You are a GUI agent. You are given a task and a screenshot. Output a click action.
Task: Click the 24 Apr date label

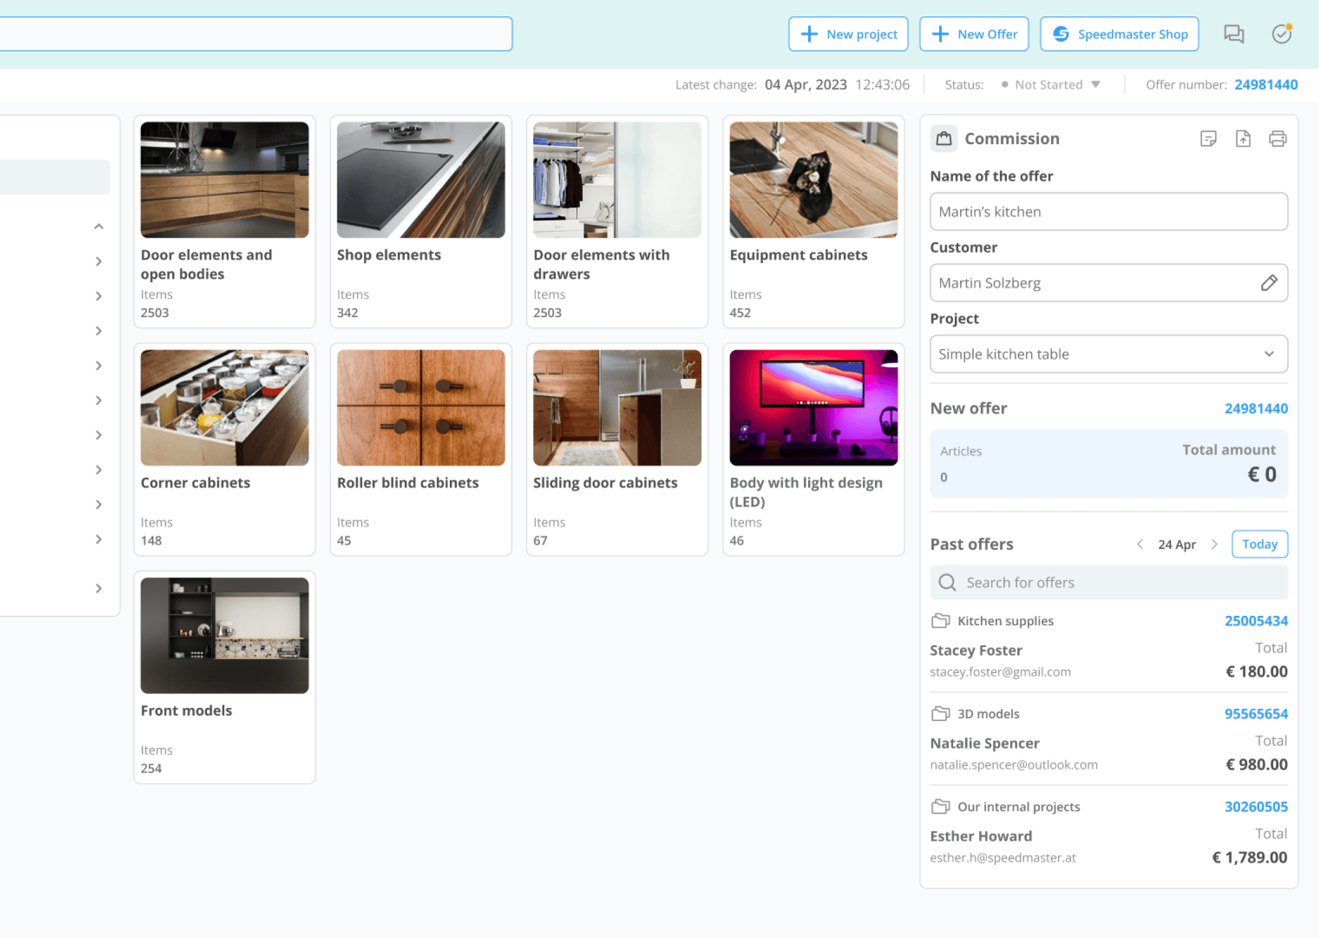pos(1177,545)
